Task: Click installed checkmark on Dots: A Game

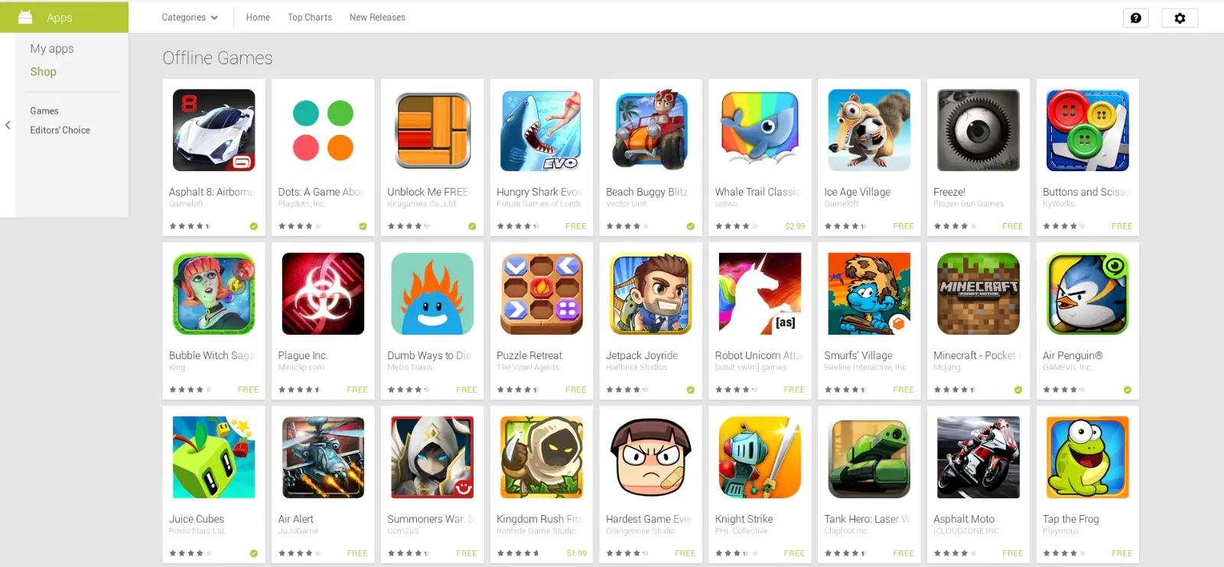Action: click(363, 226)
